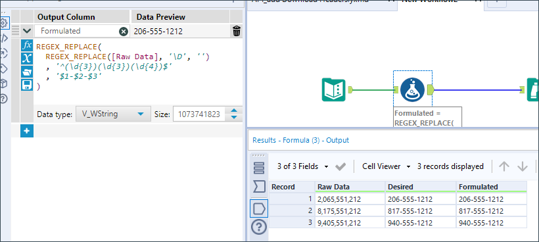Add a new expression with the plus button
The image size is (539, 242).
pos(27,131)
